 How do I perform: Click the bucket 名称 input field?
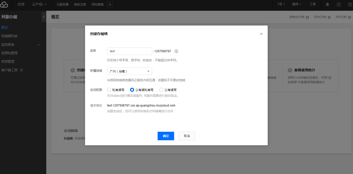(x=129, y=51)
